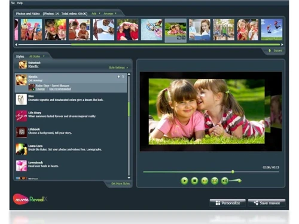Select the girl reading a book photo

tap(200, 30)
